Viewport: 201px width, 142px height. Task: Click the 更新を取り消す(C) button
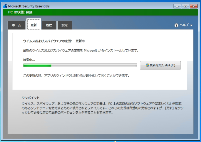(x=160, y=65)
